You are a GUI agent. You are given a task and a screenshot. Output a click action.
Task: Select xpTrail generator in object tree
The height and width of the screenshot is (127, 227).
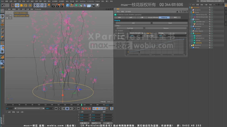pos(198,29)
